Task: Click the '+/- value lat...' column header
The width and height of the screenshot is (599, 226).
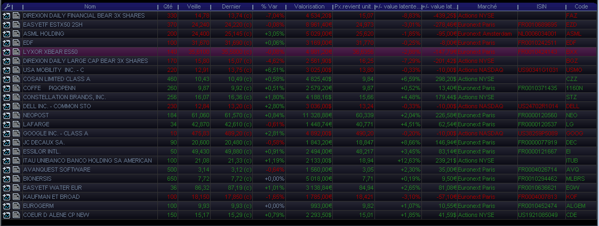Action: point(440,7)
